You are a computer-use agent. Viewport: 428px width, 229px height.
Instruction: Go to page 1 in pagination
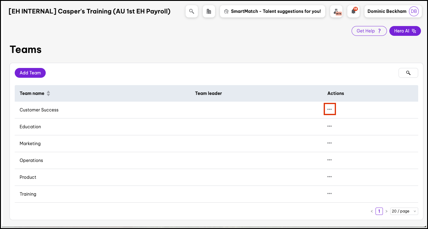point(379,211)
